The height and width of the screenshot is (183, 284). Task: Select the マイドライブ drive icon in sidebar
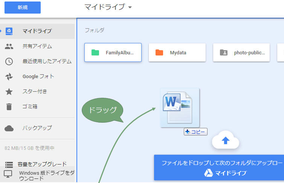point(9,31)
